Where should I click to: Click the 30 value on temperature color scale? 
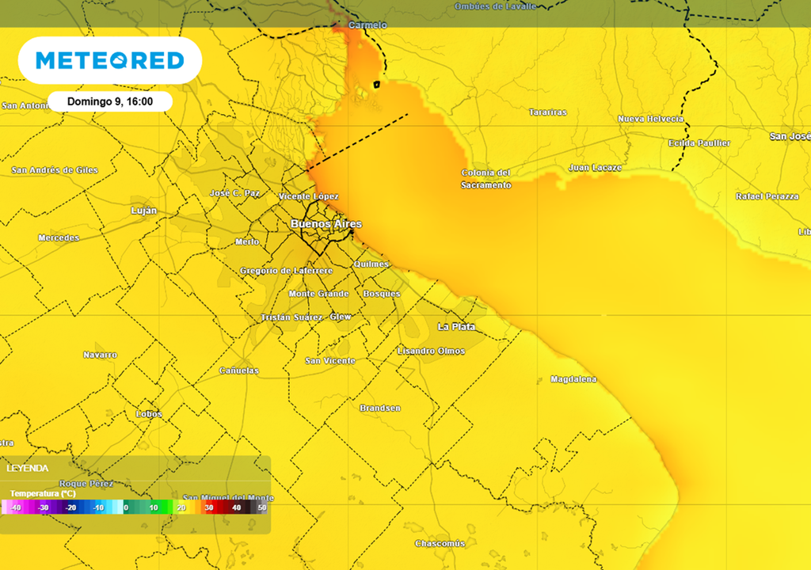click(209, 507)
